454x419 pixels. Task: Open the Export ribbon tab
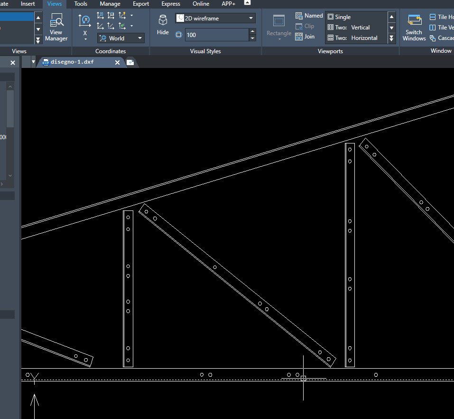[x=141, y=4]
